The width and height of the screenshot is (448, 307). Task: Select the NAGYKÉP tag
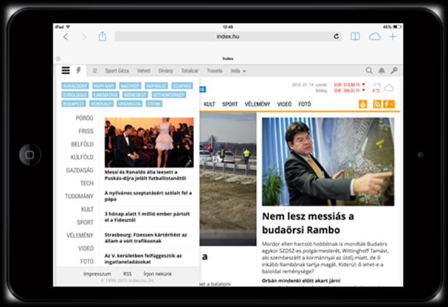(x=130, y=86)
